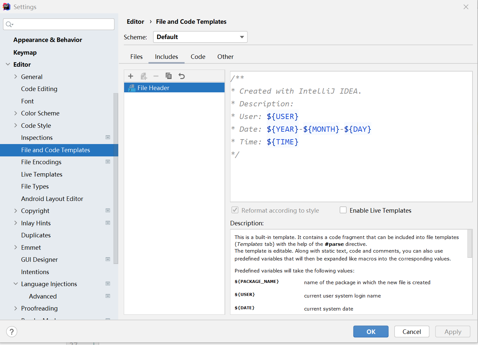Click the Cancel button
The width and height of the screenshot is (478, 345).
click(412, 332)
